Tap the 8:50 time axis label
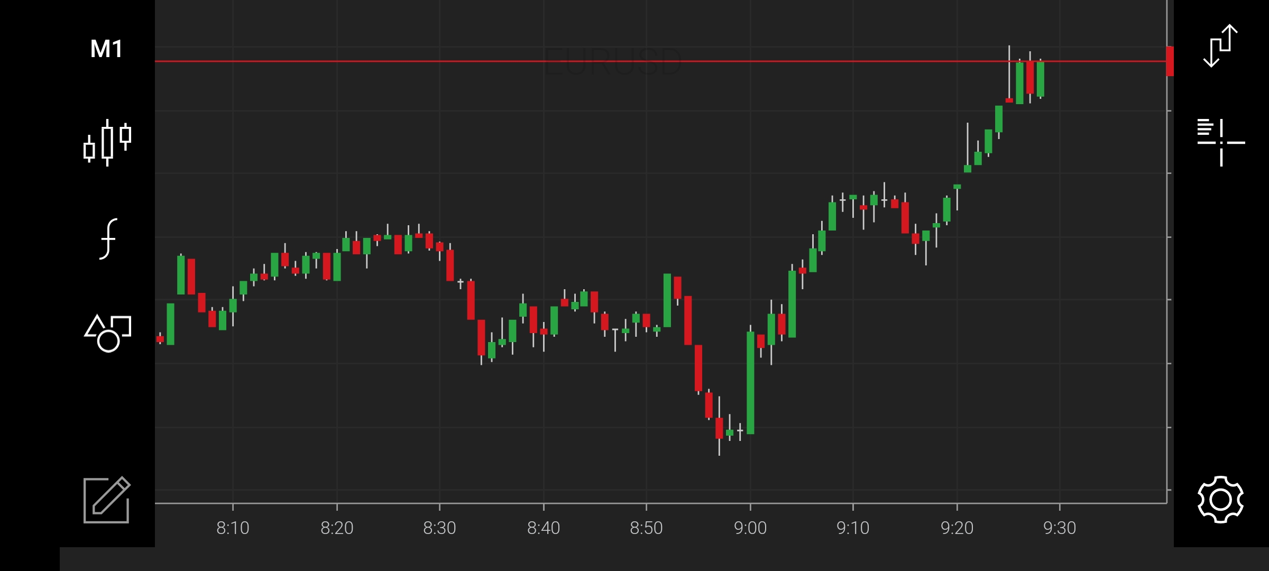The height and width of the screenshot is (571, 1269). pyautogui.click(x=646, y=528)
